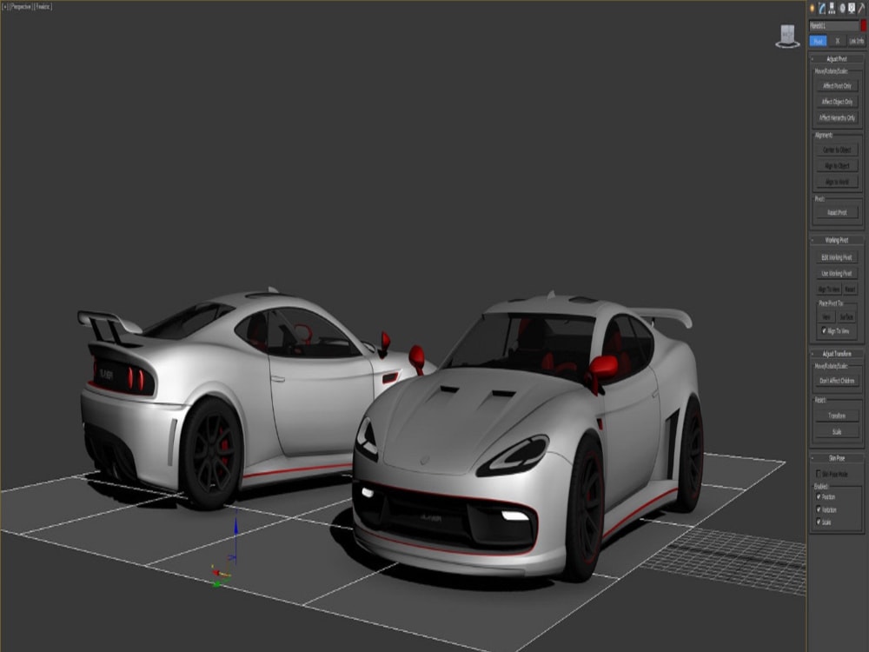
Task: Open the viewport [+] general menu
Action: click(5, 7)
